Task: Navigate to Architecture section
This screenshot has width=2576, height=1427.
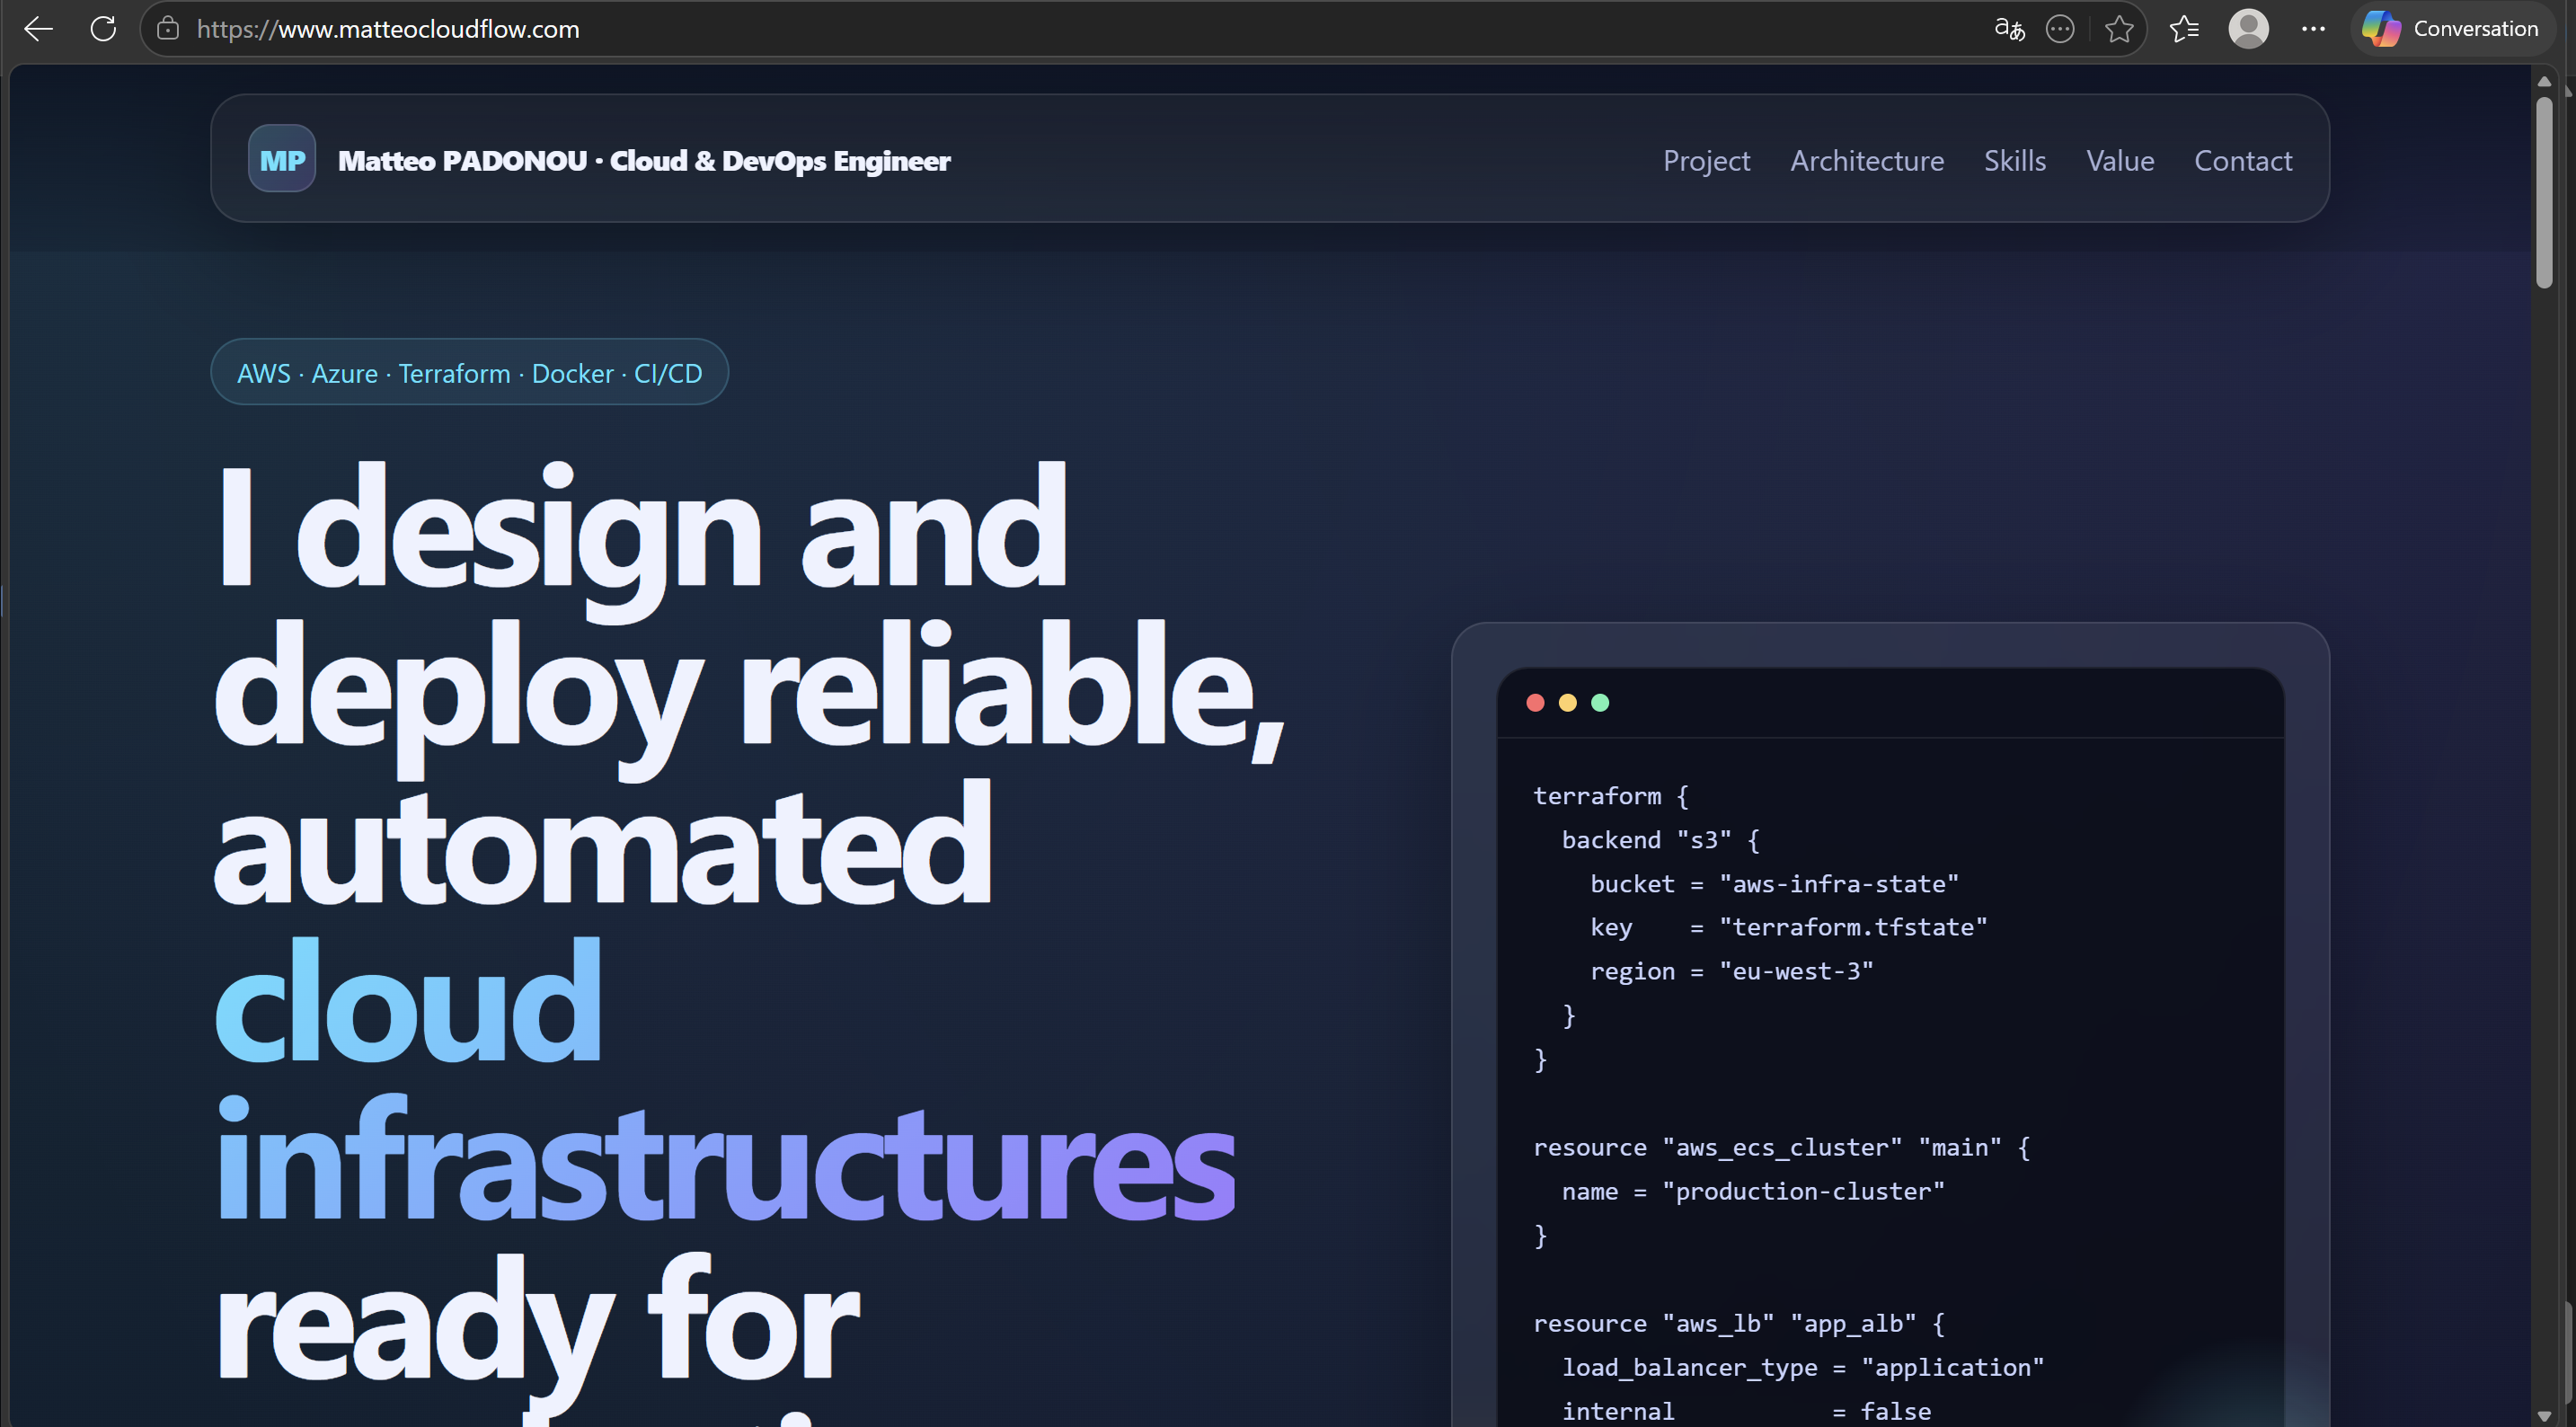Action: (x=1866, y=160)
